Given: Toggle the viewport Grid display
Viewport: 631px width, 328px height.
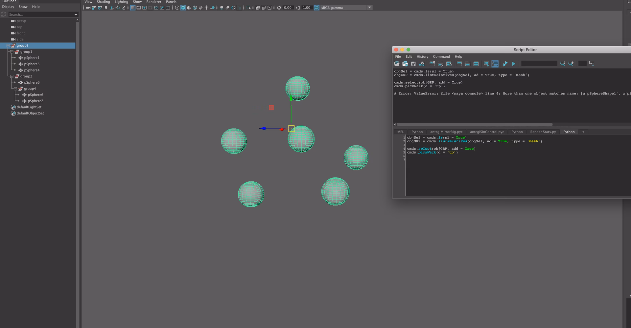Looking at the screenshot, I should coord(132,8).
